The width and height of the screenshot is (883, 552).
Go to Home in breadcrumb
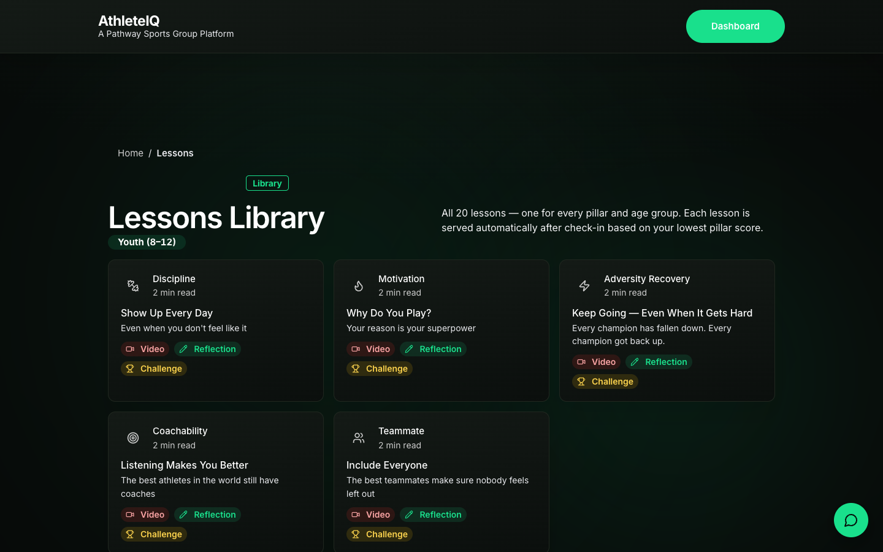click(x=131, y=153)
